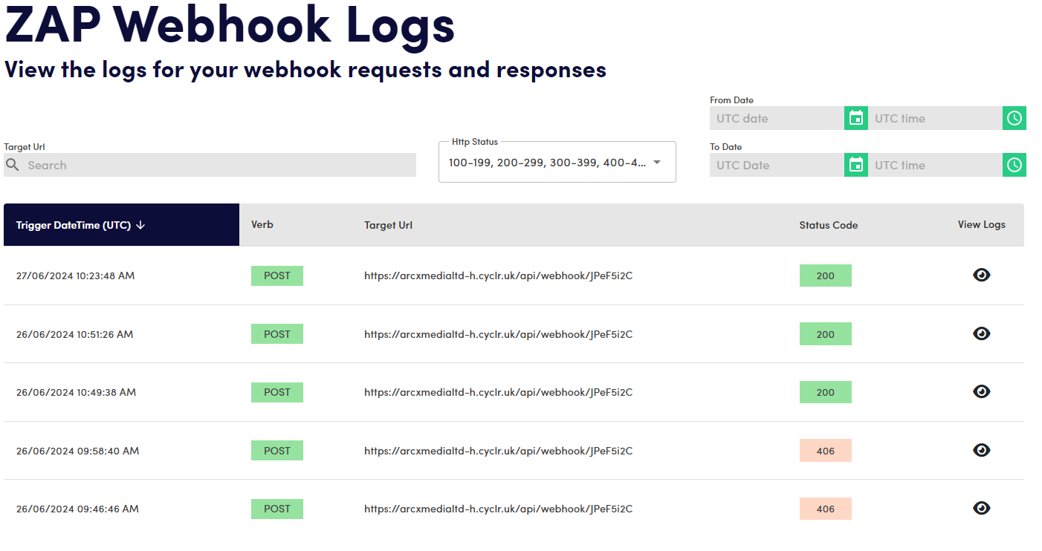1042x551 pixels.
Task: View logs for 26/06/2024 10:49:38 AM entry
Action: coord(981,392)
